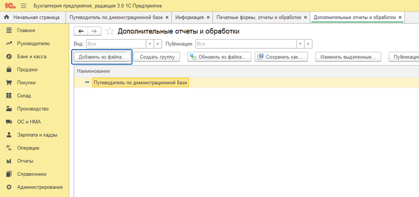Viewport: 419px width, 197px height.
Task: Go forward with the right arrow button
Action: (94, 31)
